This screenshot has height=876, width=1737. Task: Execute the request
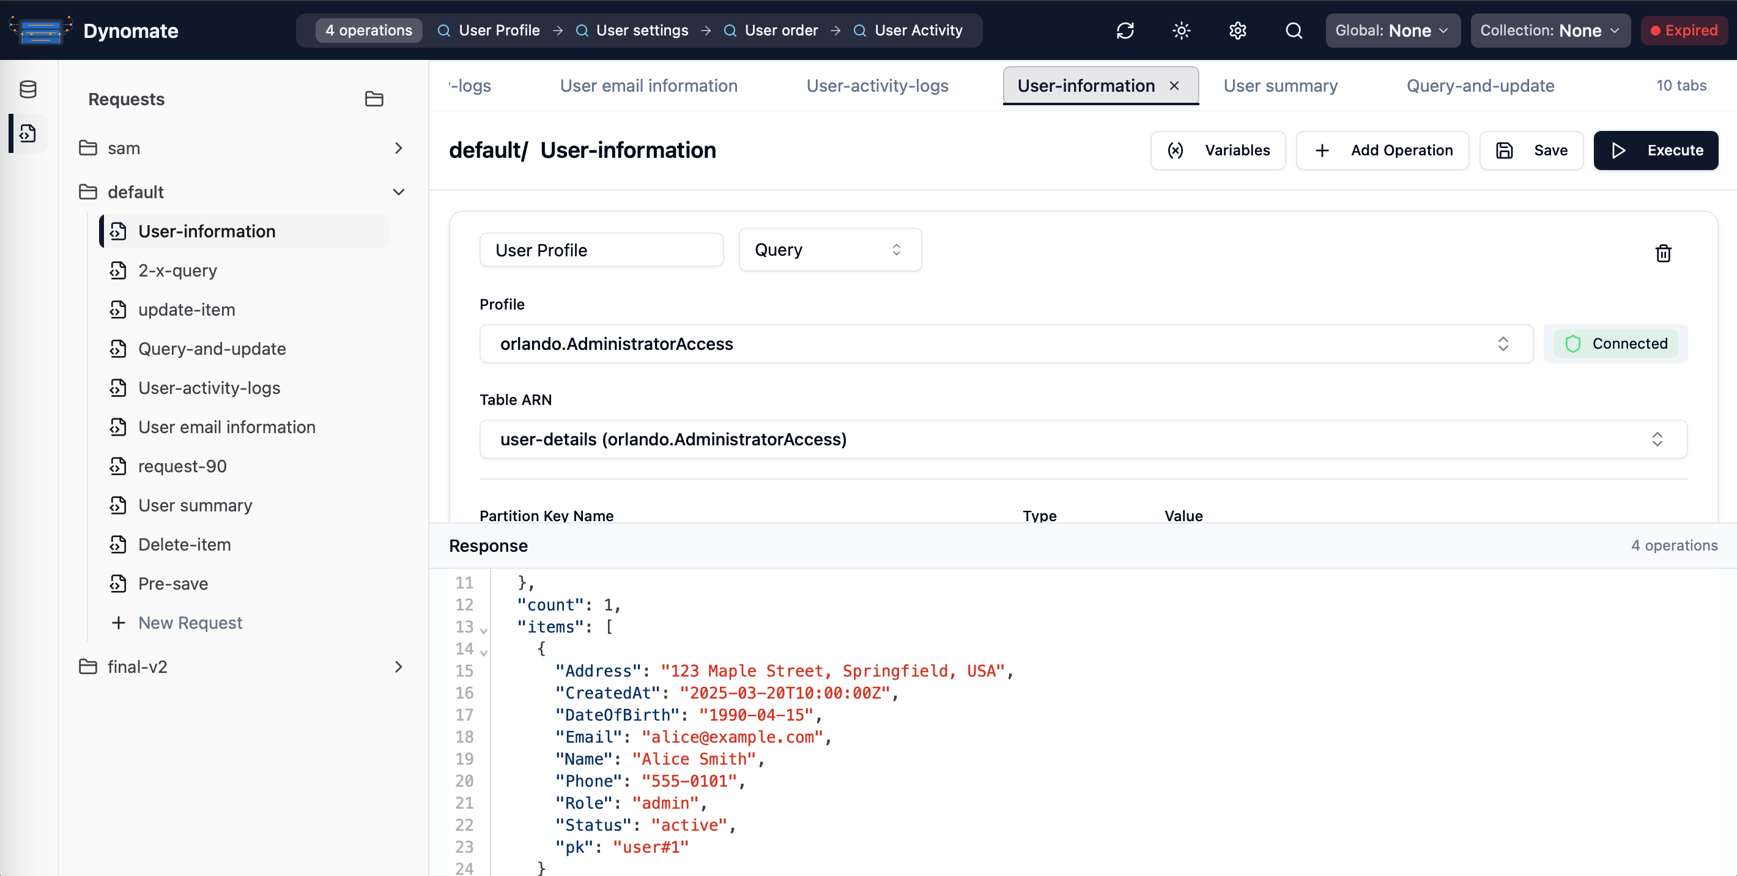[1656, 150]
